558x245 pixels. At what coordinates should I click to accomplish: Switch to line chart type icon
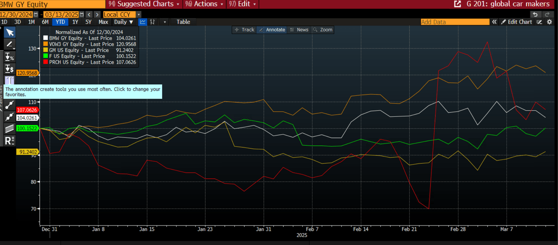[143, 22]
